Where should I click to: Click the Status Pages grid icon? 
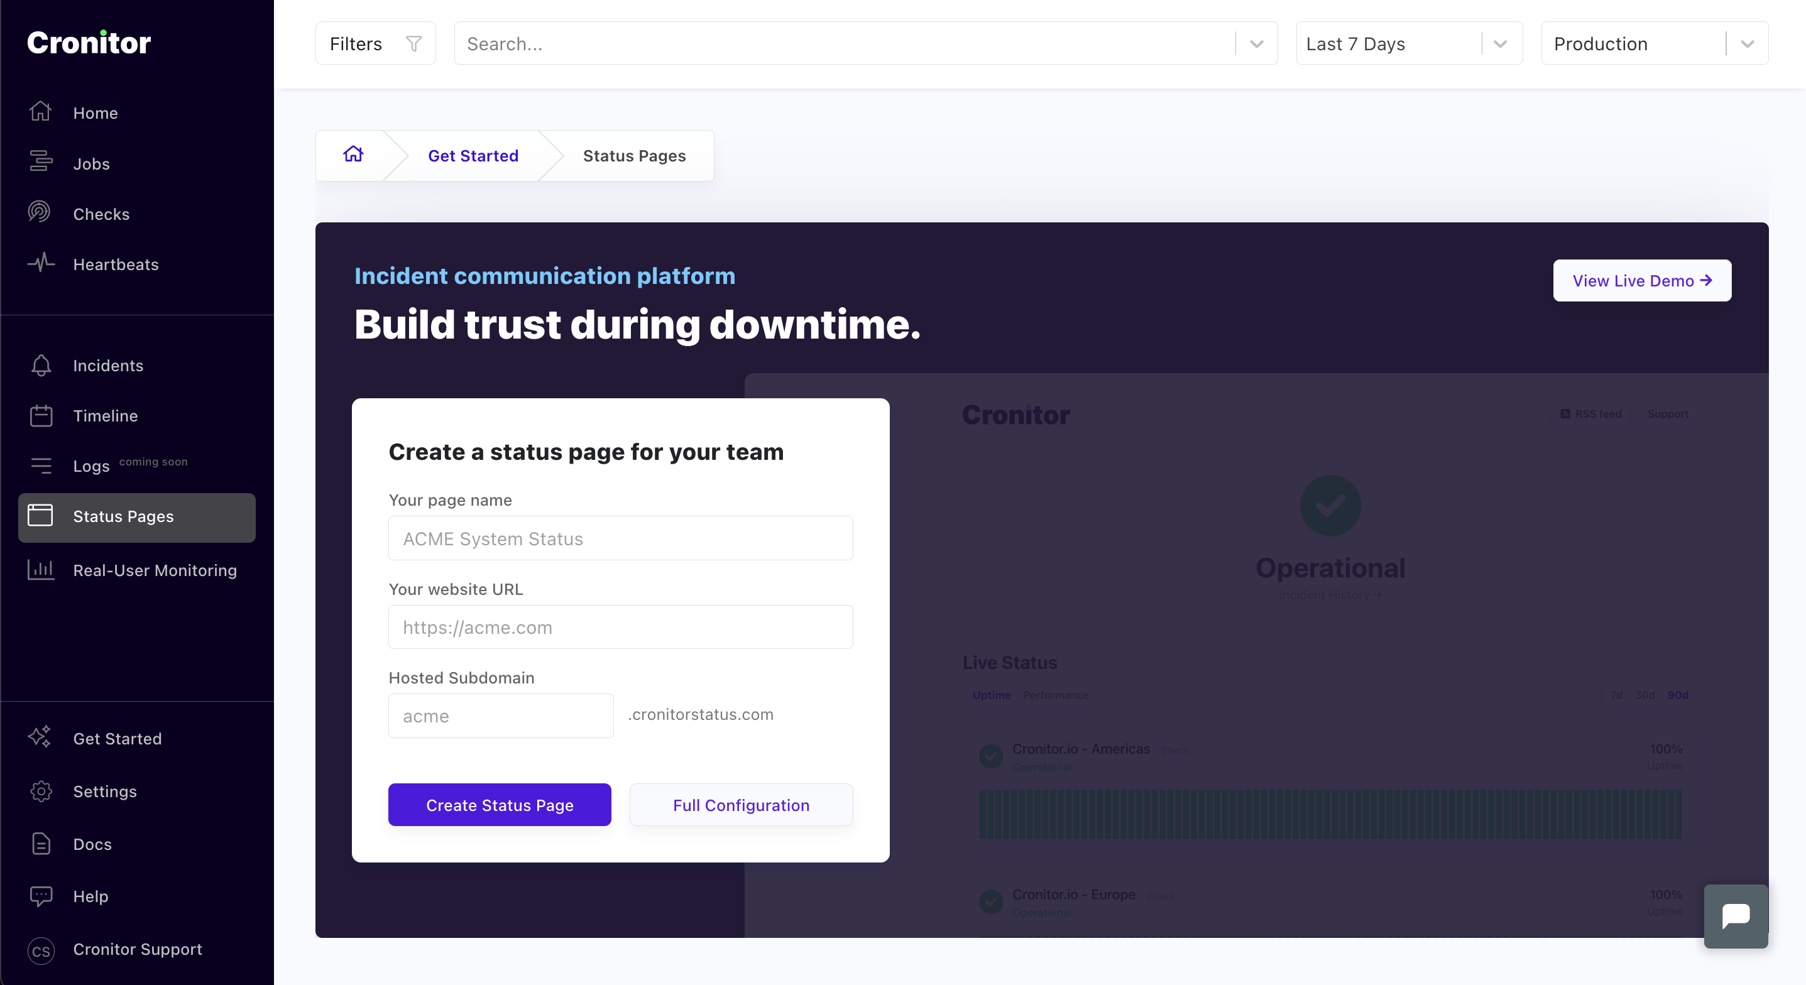click(x=43, y=516)
